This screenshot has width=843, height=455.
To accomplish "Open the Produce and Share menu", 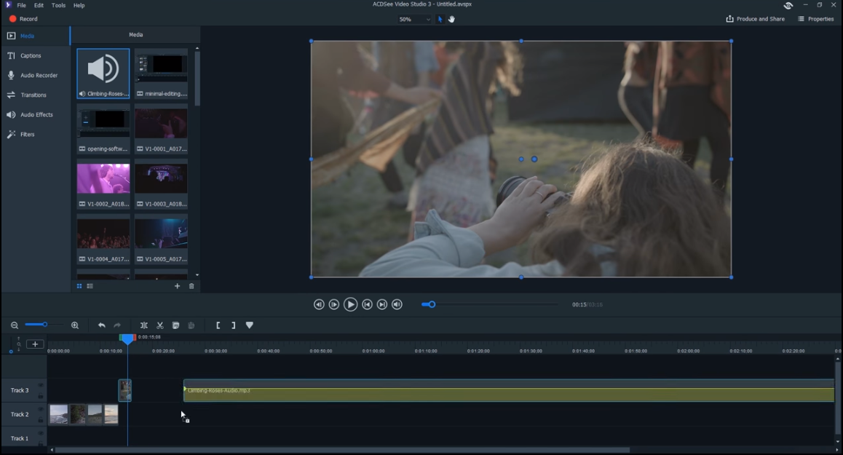I will (755, 19).
